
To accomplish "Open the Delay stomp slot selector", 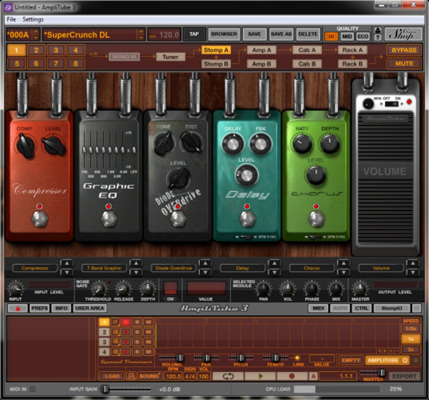I will [x=242, y=268].
